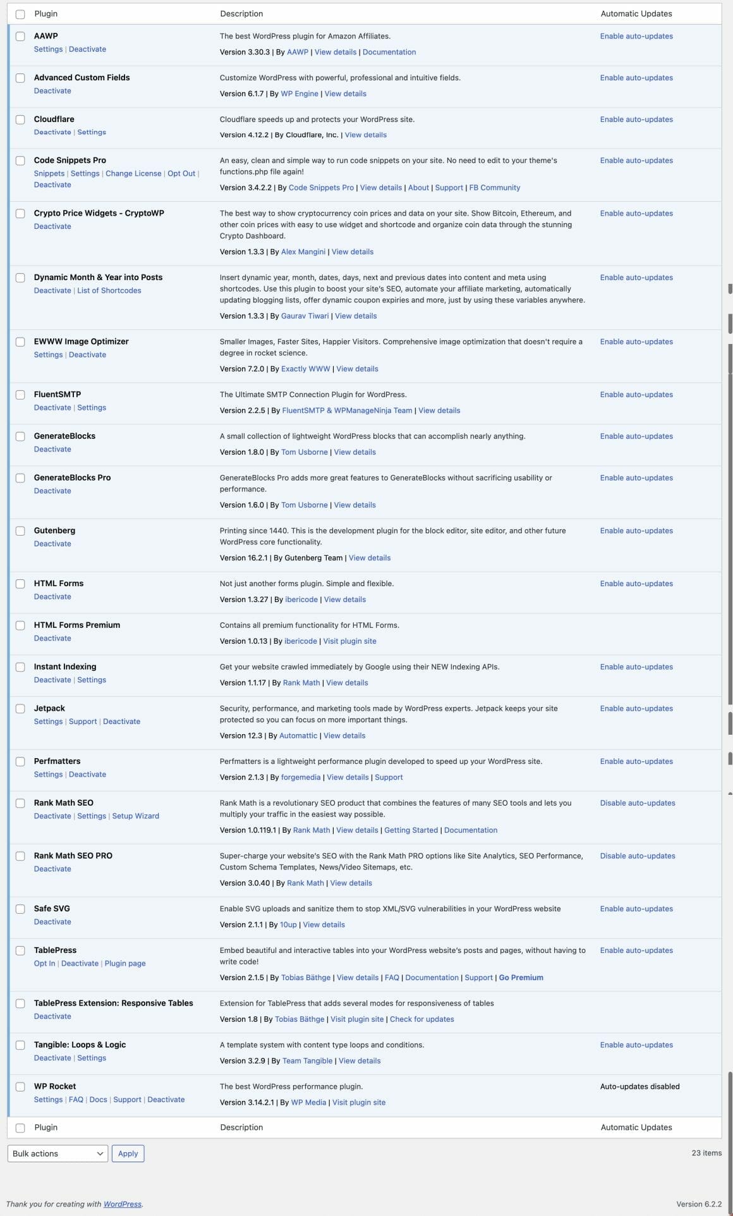Deactivate EWWW Image Optimizer
Image resolution: width=733 pixels, height=1216 pixels.
[x=87, y=355]
